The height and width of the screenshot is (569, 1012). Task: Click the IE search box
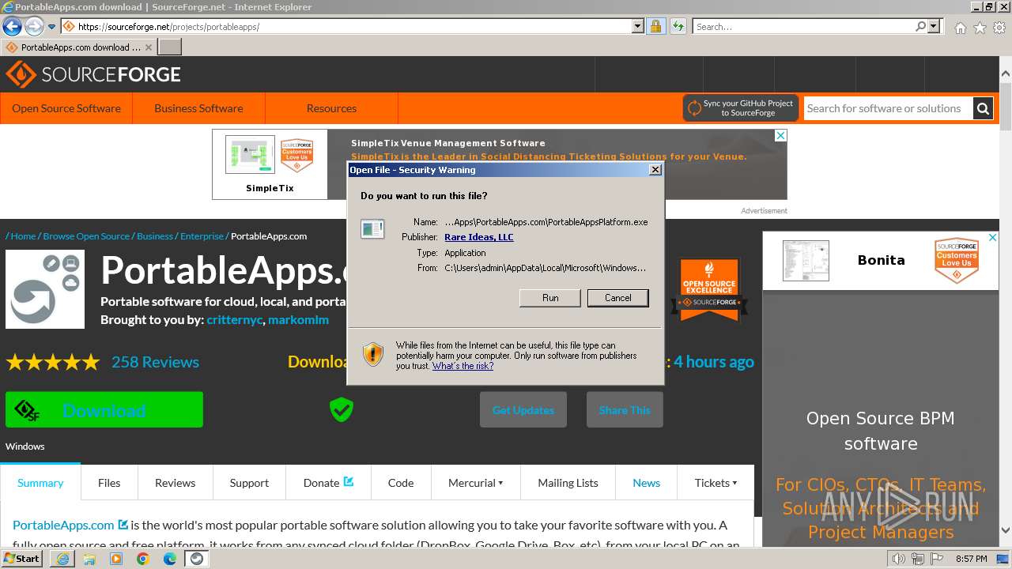pyautogui.click(x=802, y=27)
